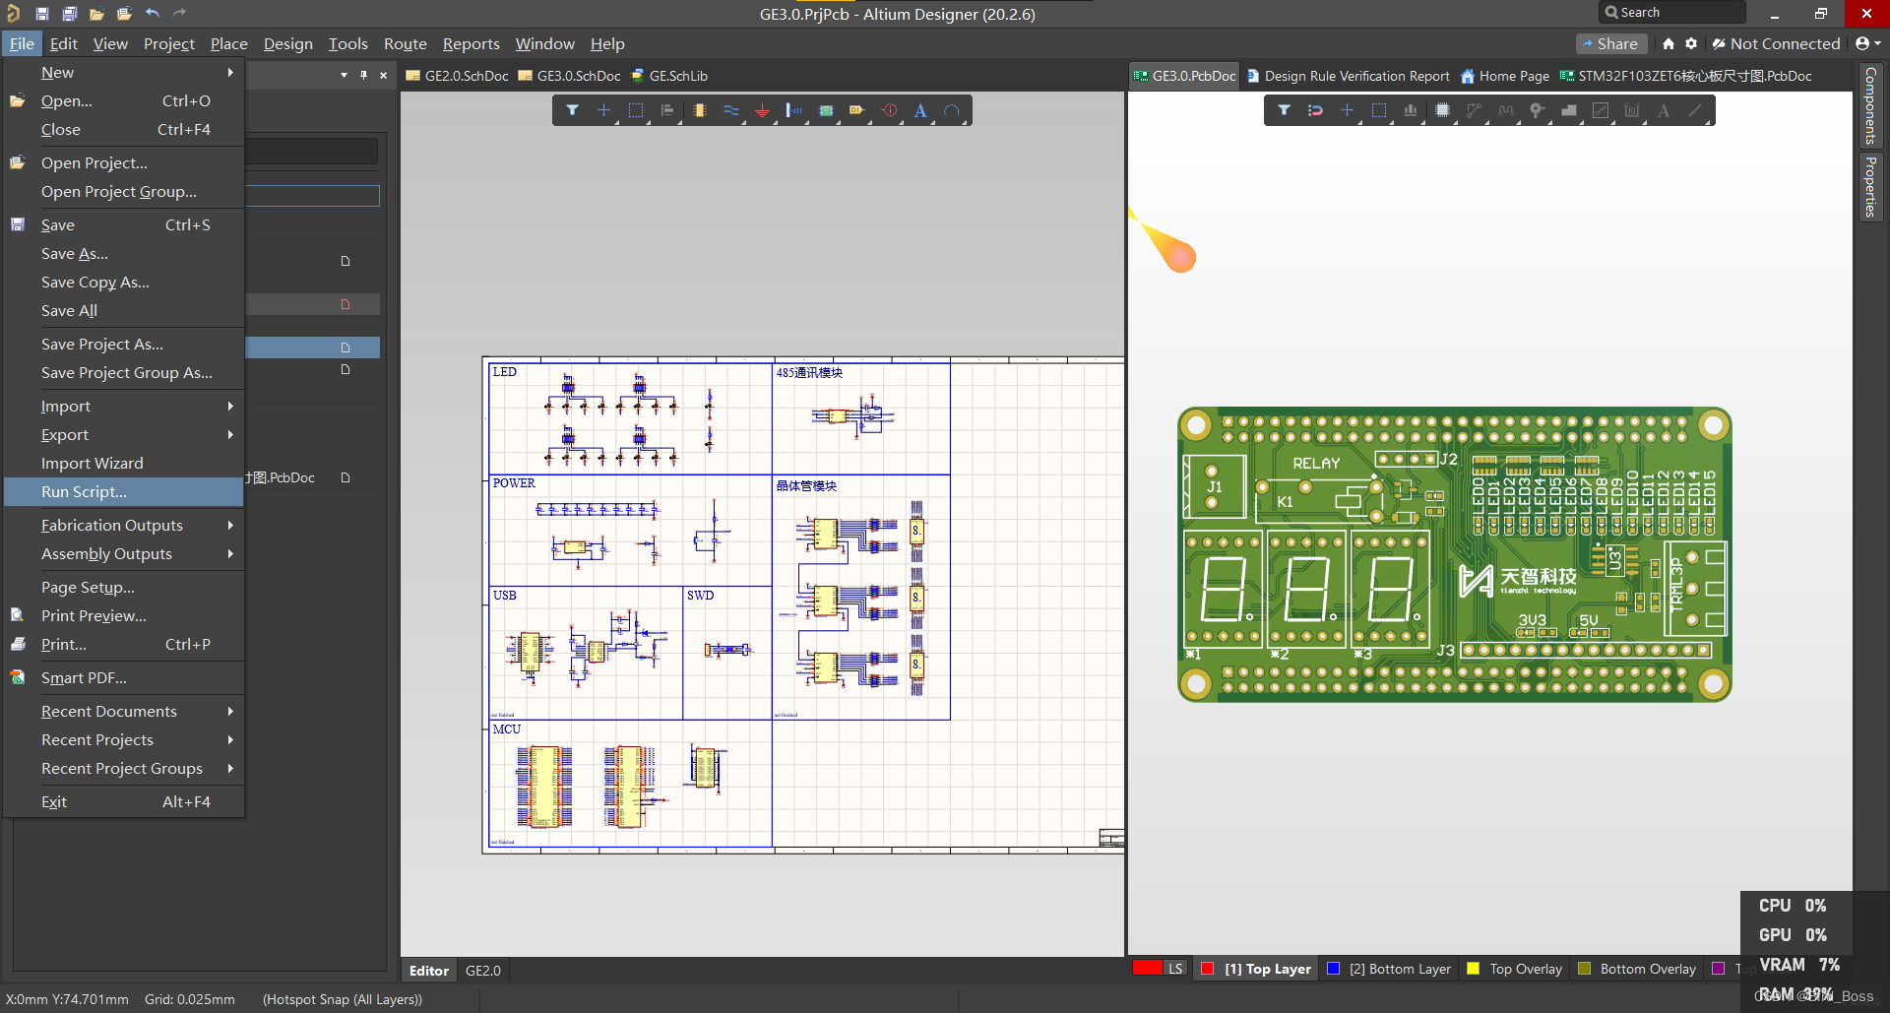
Task: Open the GE.SchLib tab
Action: tap(669, 76)
